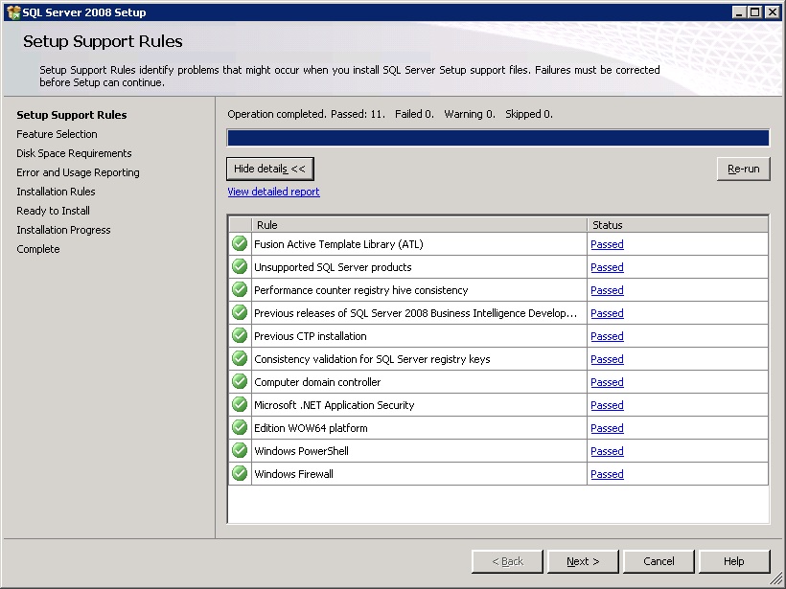Screen dimensions: 786x589
Task: Click the Operation completed summary text
Action: [x=390, y=114]
